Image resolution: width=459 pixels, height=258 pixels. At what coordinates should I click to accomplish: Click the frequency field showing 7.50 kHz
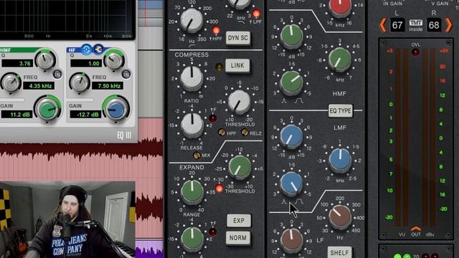pos(108,86)
